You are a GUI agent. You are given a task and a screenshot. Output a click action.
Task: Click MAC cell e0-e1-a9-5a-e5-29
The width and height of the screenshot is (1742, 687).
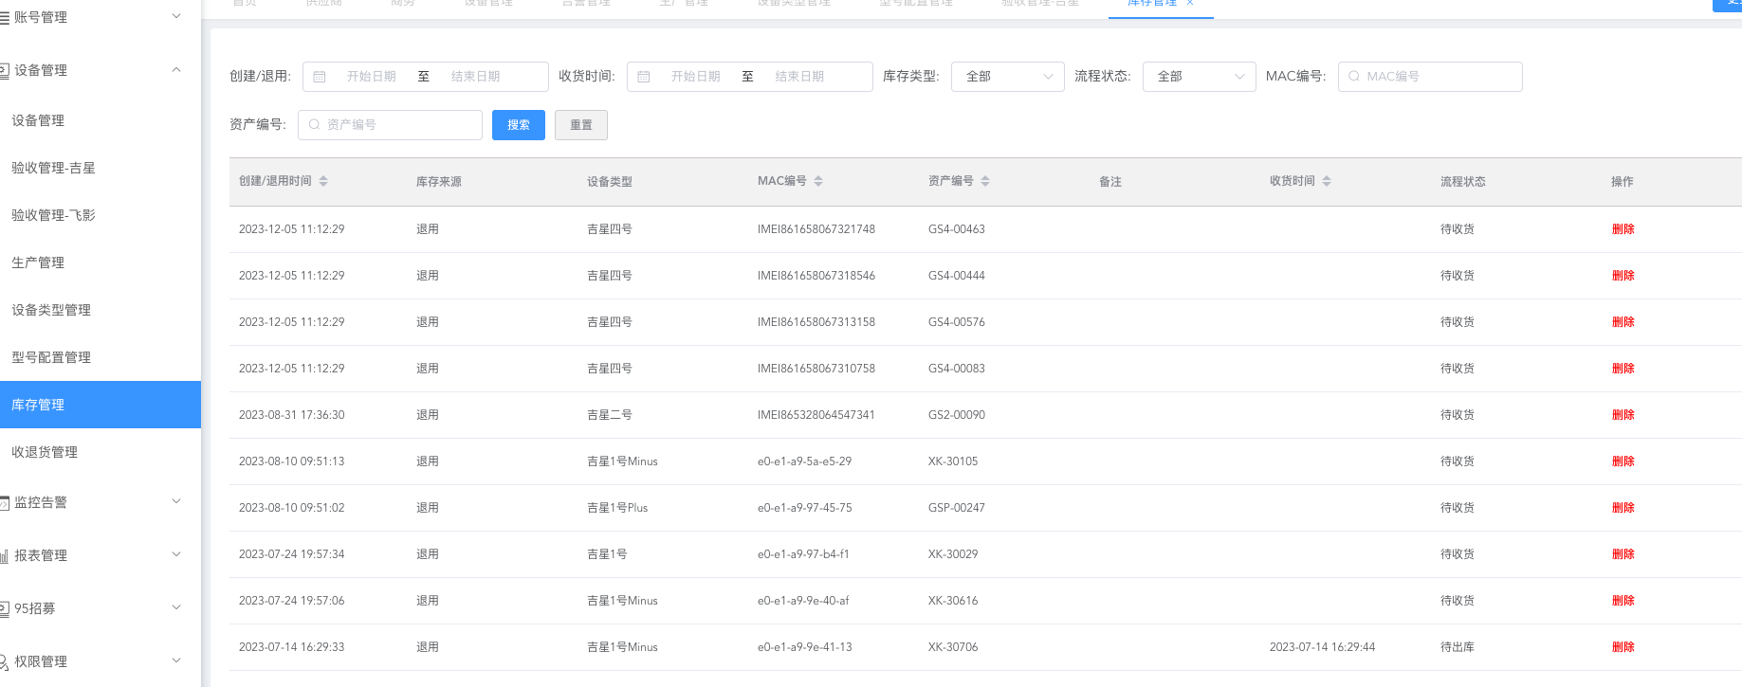pos(804,461)
